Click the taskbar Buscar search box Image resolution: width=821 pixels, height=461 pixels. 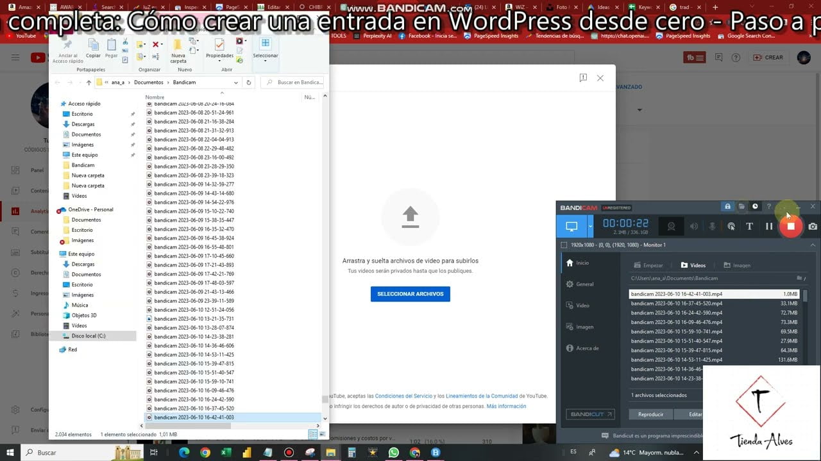click(x=67, y=453)
